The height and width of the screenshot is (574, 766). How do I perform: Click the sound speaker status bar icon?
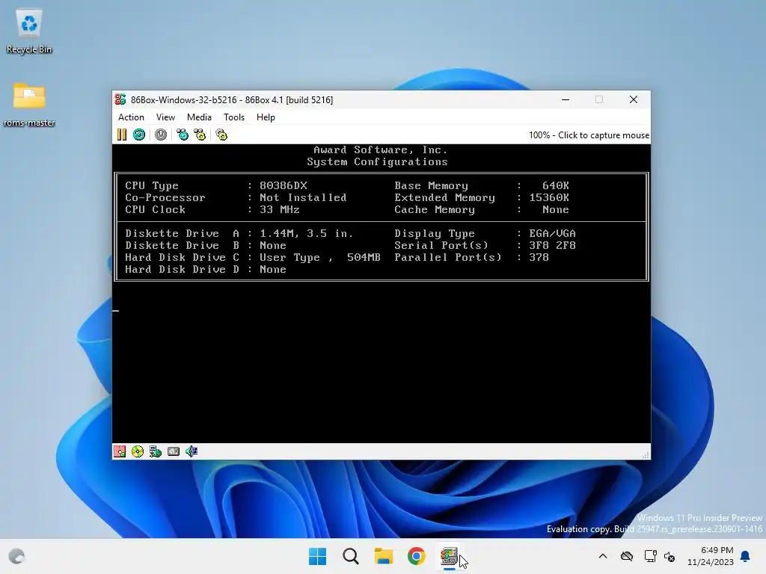[x=191, y=451]
